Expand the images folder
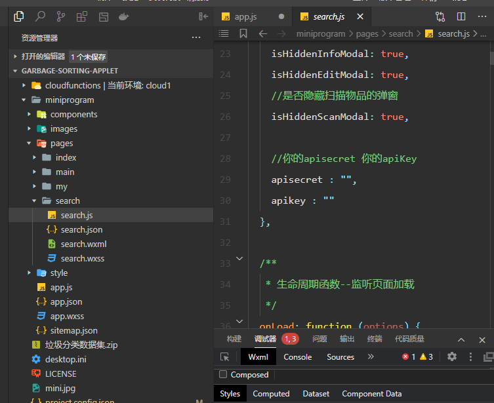 click(x=30, y=128)
